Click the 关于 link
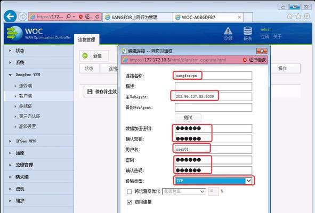Screen dimensions: 315x213 point(278,37)
